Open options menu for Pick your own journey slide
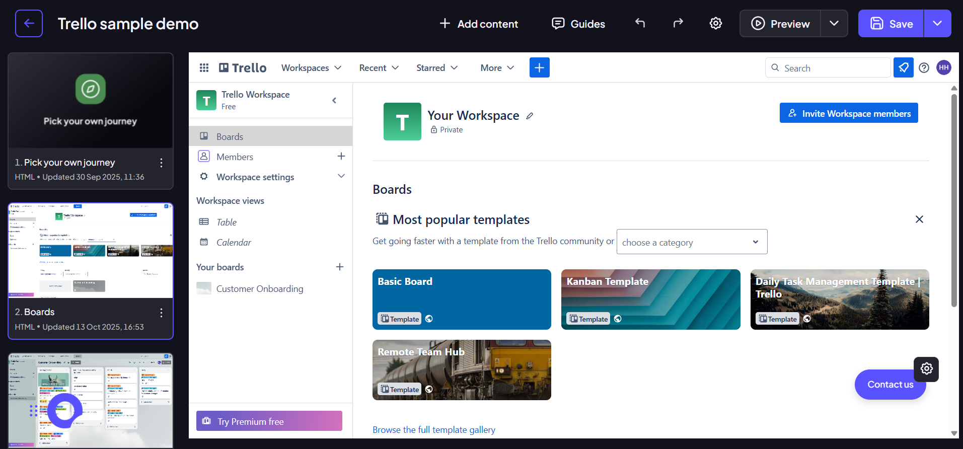 tap(161, 163)
